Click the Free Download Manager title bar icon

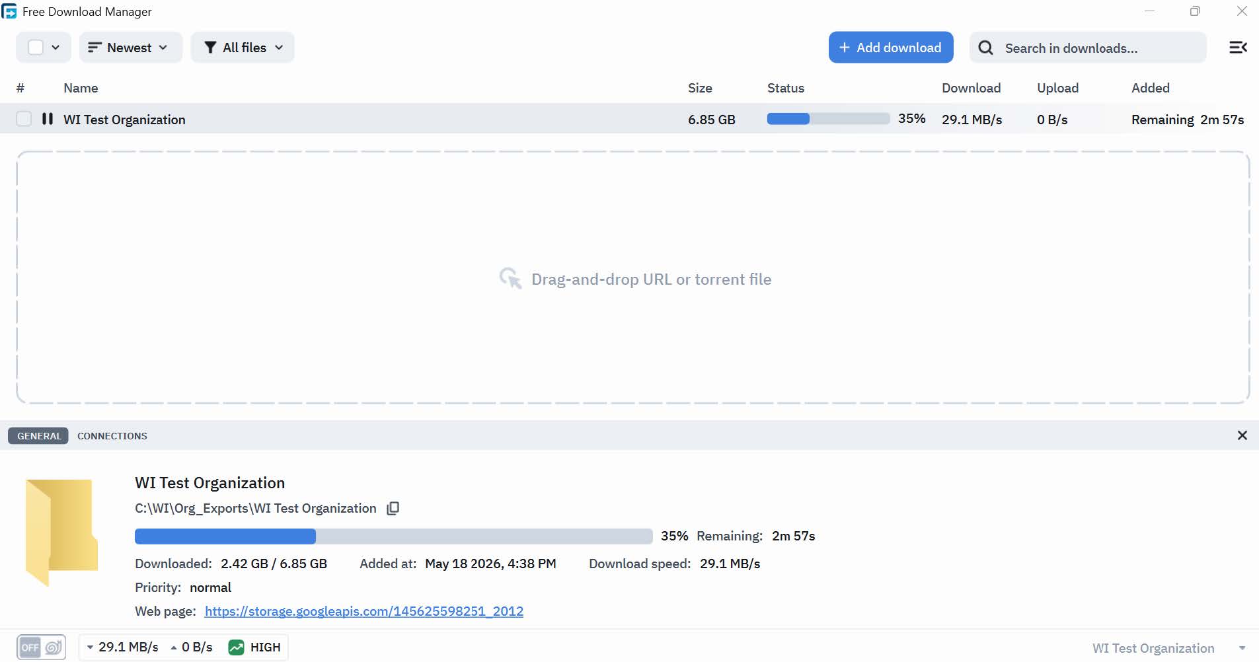click(x=9, y=11)
